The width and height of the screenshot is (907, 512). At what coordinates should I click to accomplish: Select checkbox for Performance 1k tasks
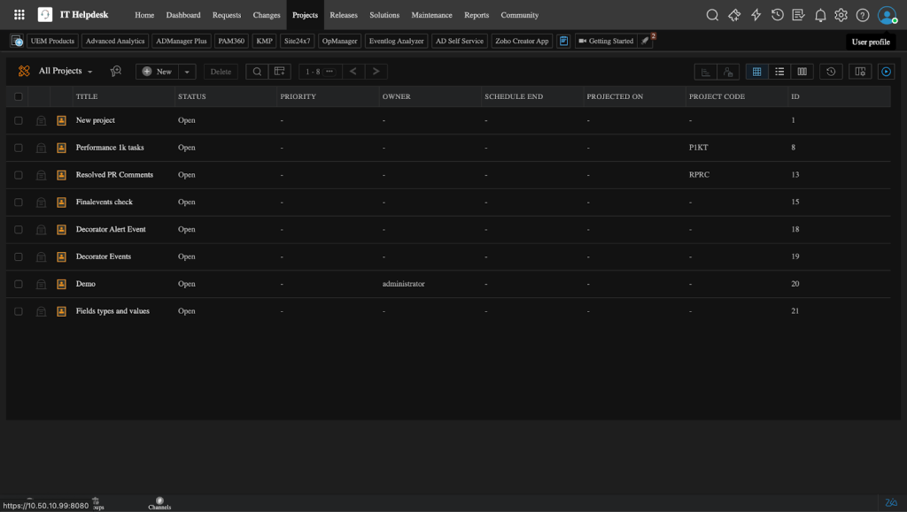coord(19,148)
